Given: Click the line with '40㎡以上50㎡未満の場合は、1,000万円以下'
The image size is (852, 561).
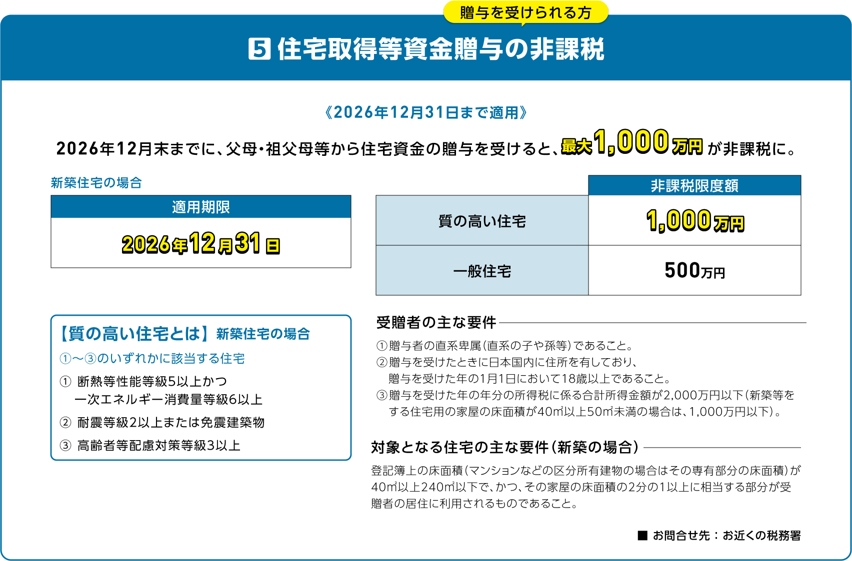Looking at the screenshot, I should click(584, 412).
